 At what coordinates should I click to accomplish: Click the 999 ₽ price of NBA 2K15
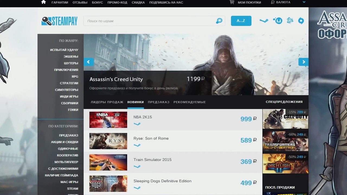[248, 119]
